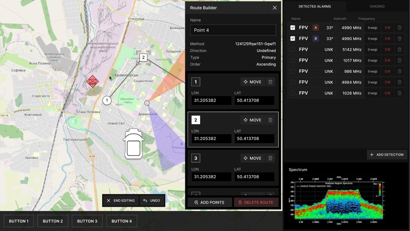Click the point number 2 badge in list
Image resolution: width=410 pixels, height=231 pixels.
(x=196, y=120)
